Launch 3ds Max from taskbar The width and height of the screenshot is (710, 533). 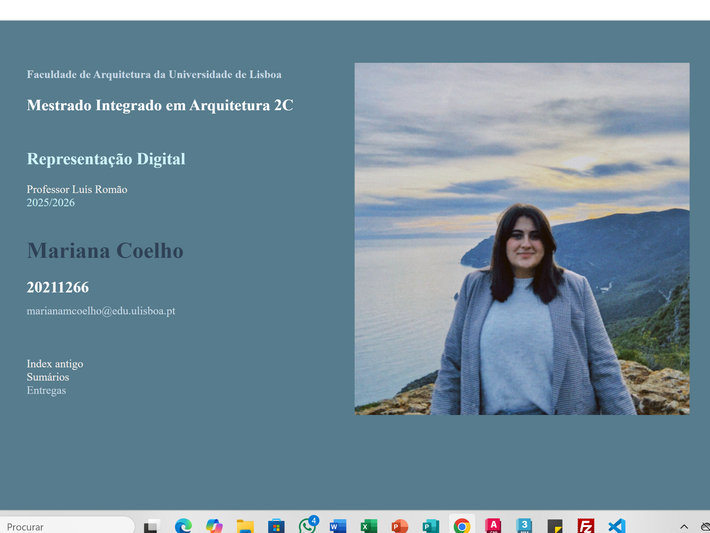coord(524,526)
